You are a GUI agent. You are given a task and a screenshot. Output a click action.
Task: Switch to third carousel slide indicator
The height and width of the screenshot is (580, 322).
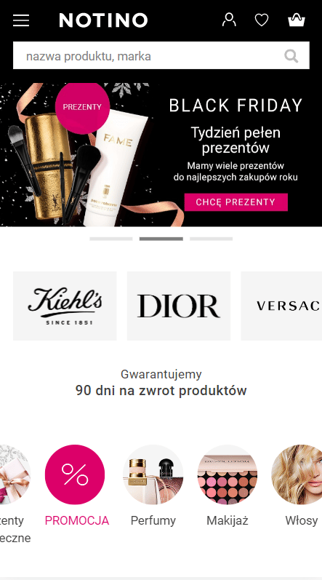pyautogui.click(x=212, y=239)
